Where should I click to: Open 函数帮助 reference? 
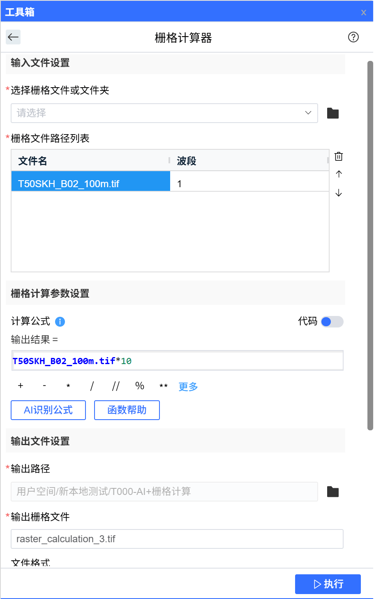pos(127,410)
